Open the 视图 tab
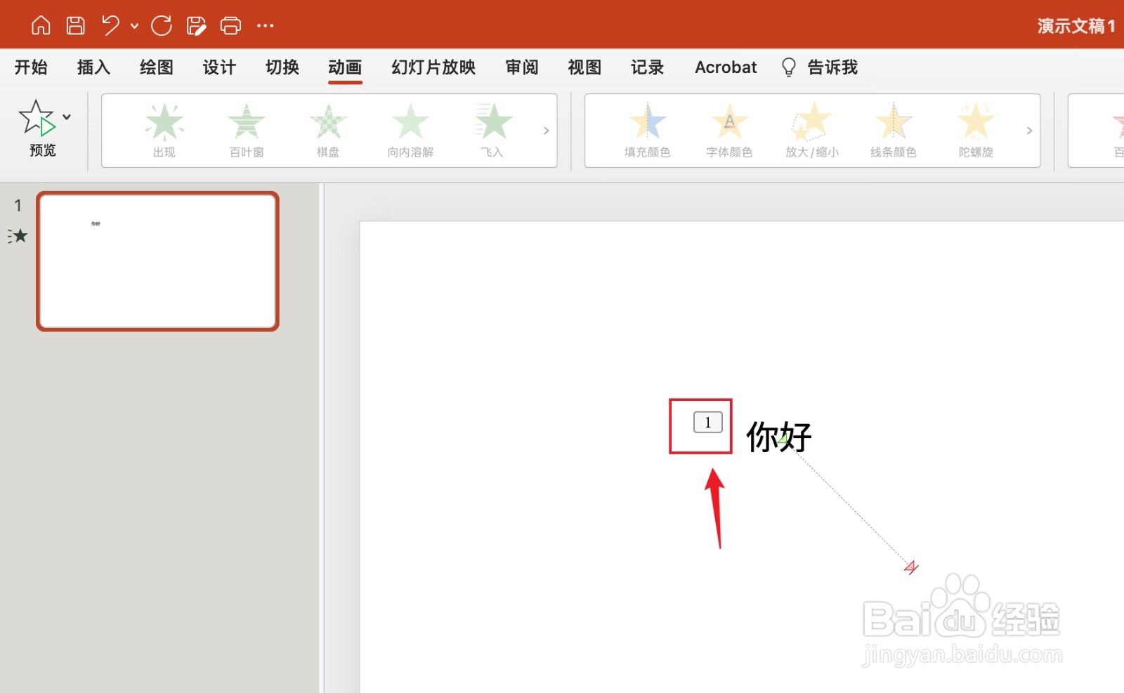This screenshot has width=1124, height=693. 584,67
